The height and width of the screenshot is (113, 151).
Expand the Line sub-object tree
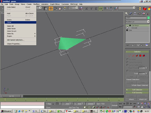point(127,30)
